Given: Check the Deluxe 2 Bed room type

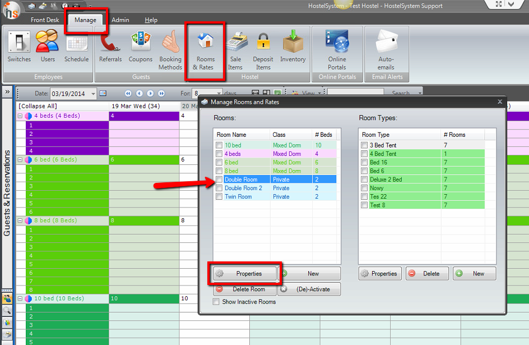Looking at the screenshot, I should point(364,180).
